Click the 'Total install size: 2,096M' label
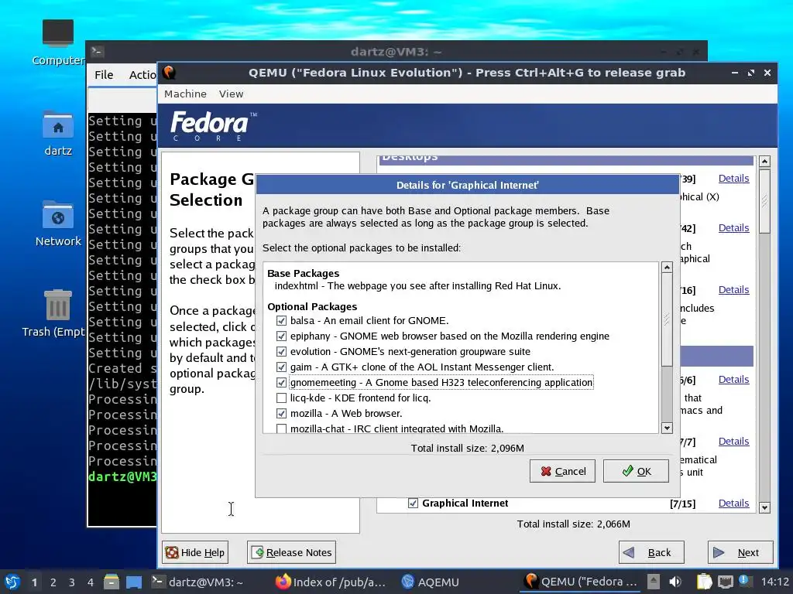The width and height of the screenshot is (793, 594). click(467, 448)
